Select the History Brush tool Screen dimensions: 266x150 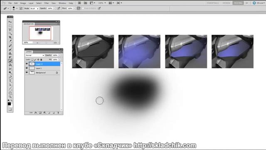10,57
